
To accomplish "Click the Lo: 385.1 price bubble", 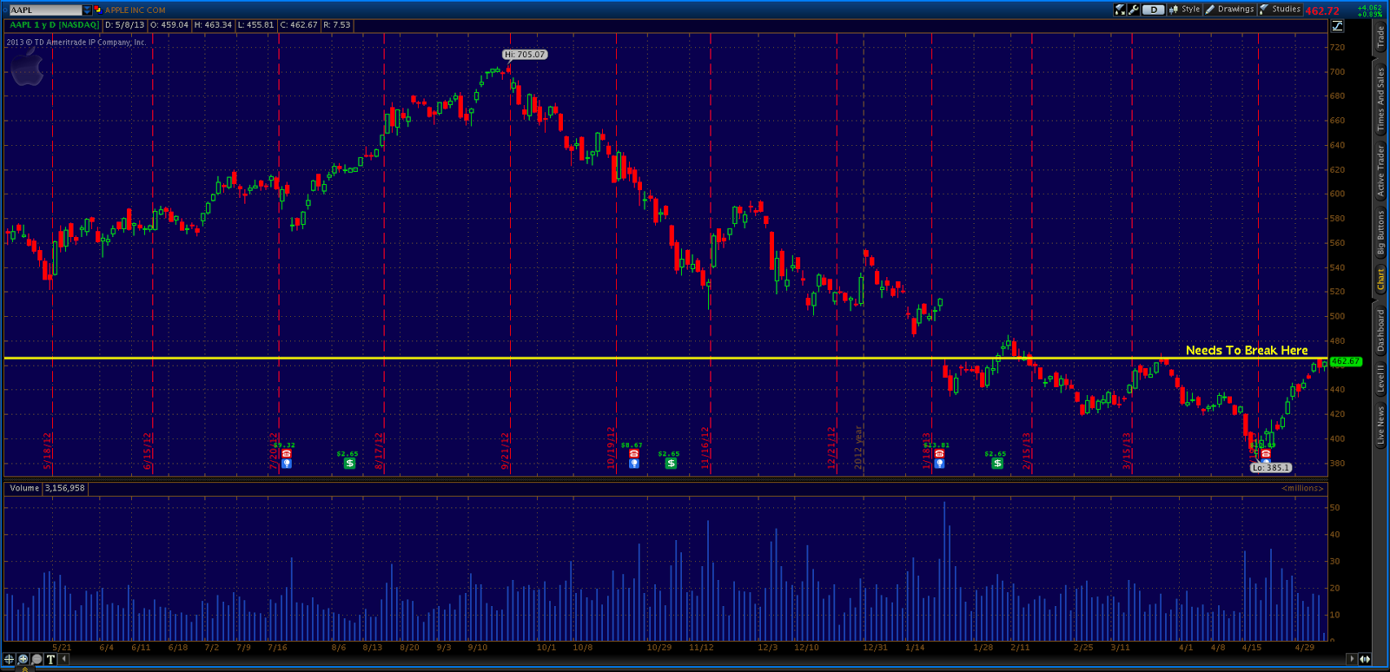I will 1271,468.
